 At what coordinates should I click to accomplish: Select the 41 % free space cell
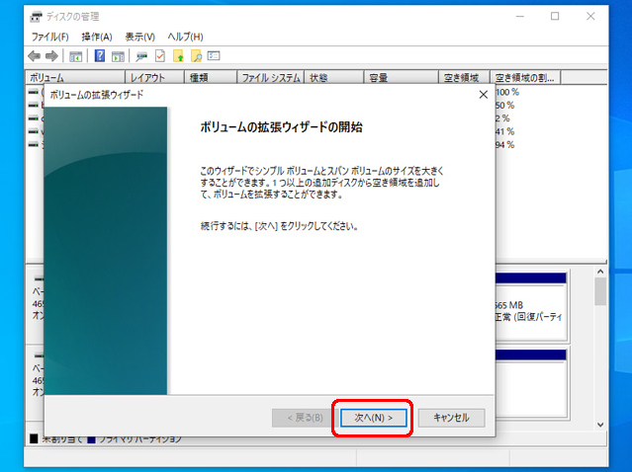click(505, 131)
